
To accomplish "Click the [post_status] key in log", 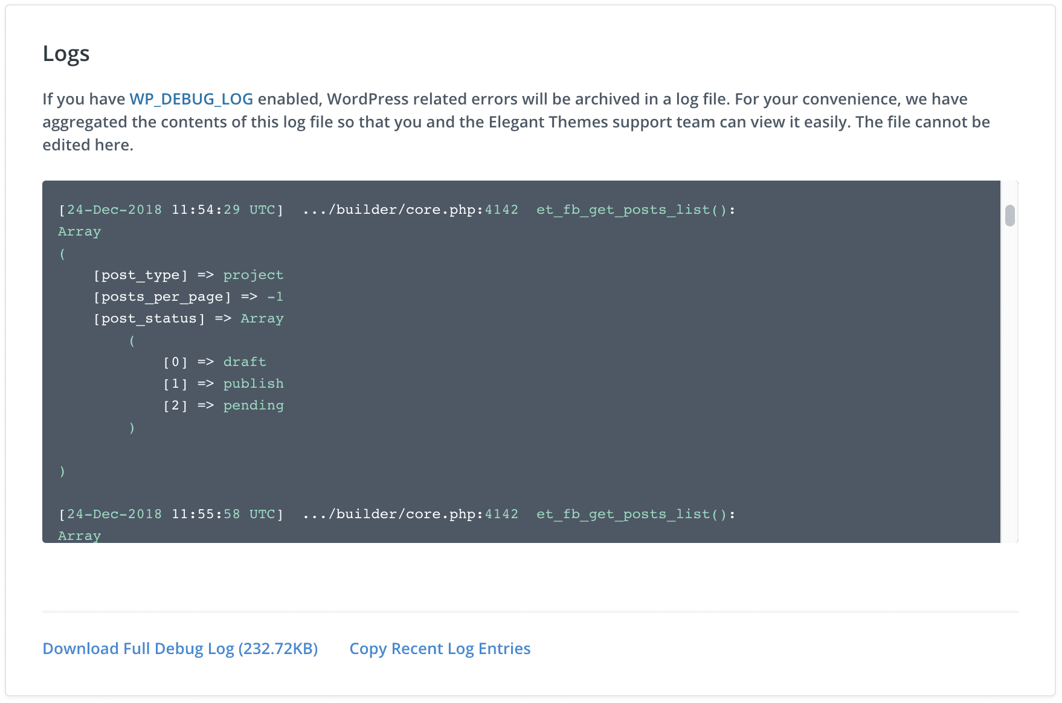I will pyautogui.click(x=149, y=319).
